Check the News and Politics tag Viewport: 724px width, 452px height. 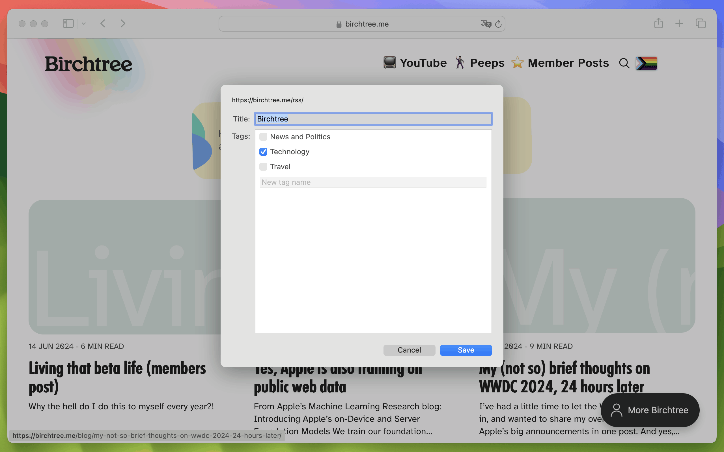click(x=263, y=137)
